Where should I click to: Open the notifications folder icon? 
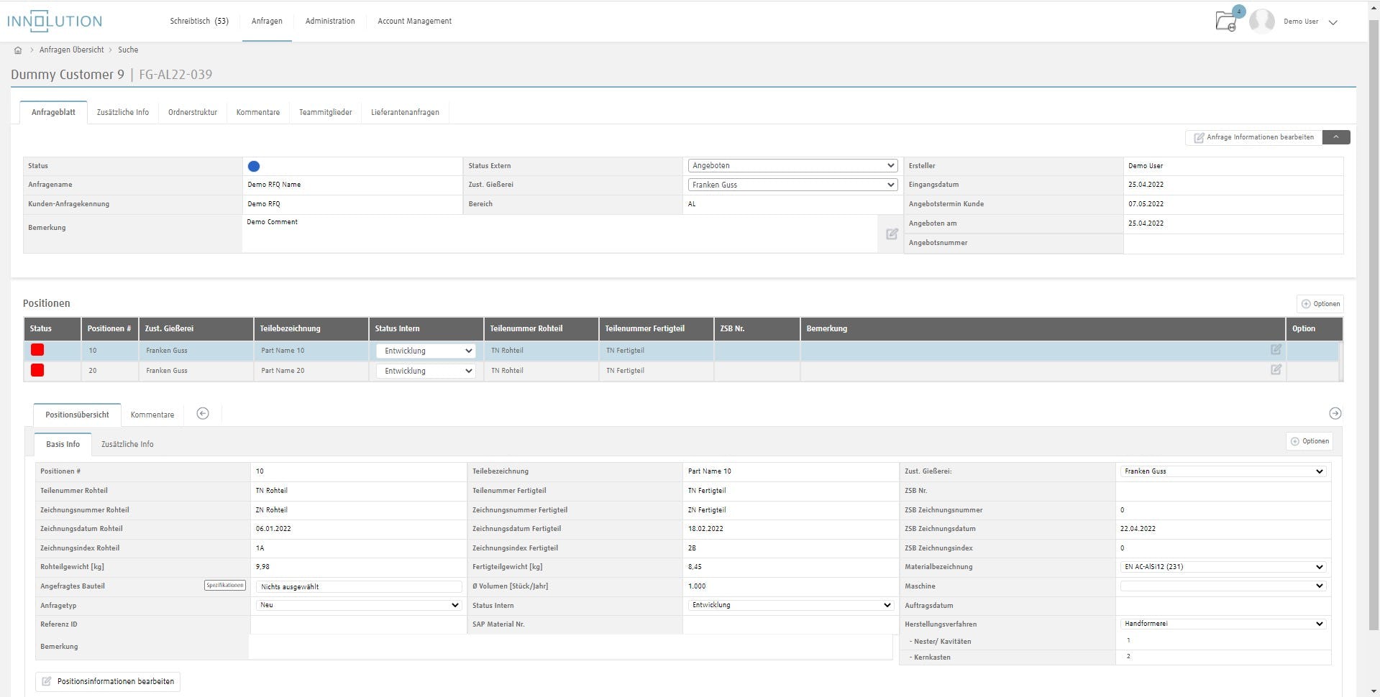pos(1225,22)
